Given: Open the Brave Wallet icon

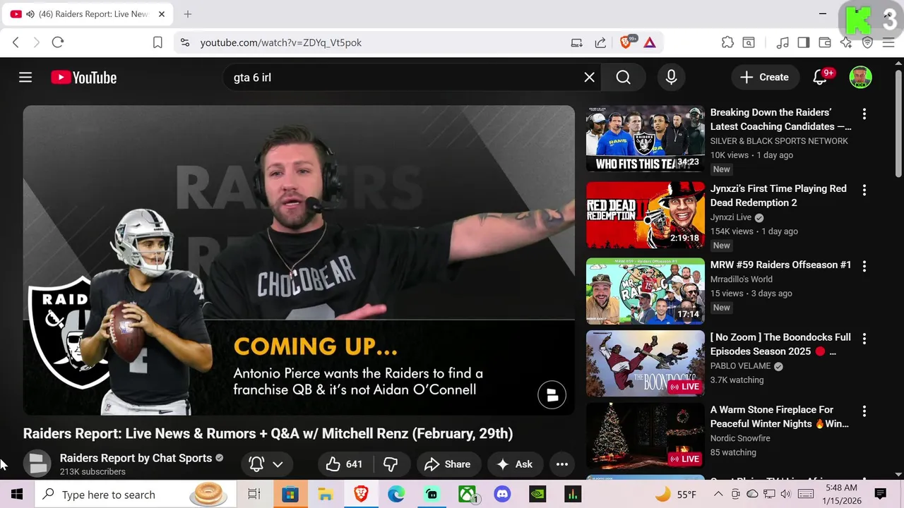Looking at the screenshot, I should (824, 42).
